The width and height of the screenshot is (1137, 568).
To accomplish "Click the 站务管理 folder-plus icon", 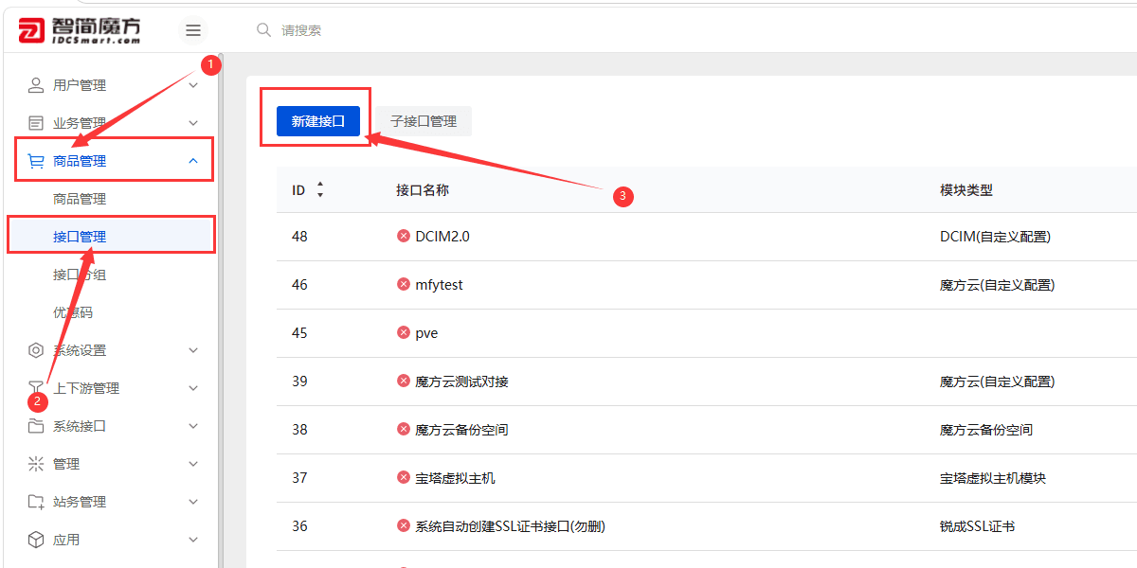I will 36,502.
